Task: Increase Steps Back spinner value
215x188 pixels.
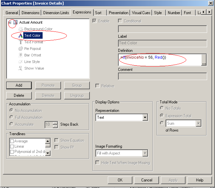Action: 55,123
